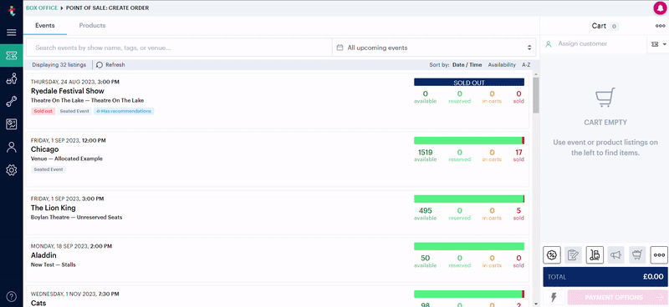Click the clipboard notes button

[573, 255]
